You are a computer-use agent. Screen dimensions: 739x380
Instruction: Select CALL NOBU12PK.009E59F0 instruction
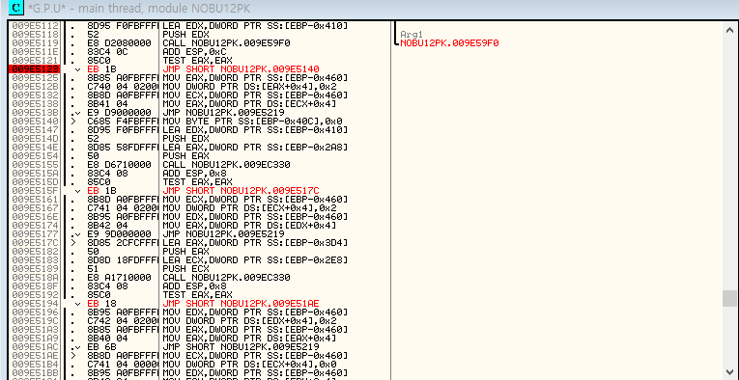pyautogui.click(x=226, y=42)
